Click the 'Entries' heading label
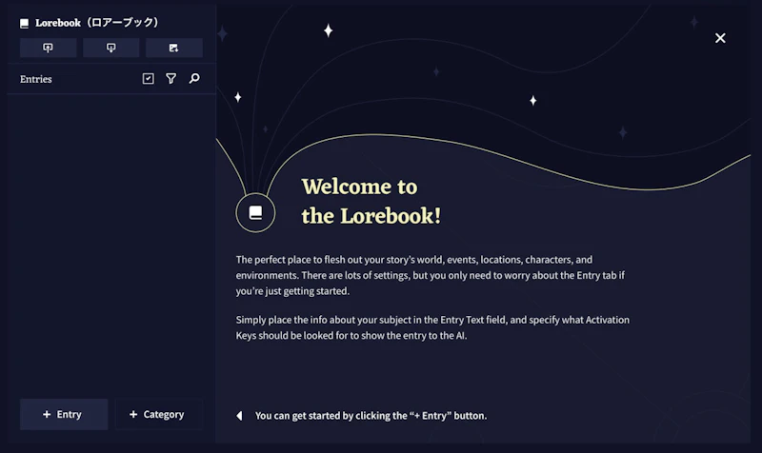 click(x=36, y=79)
